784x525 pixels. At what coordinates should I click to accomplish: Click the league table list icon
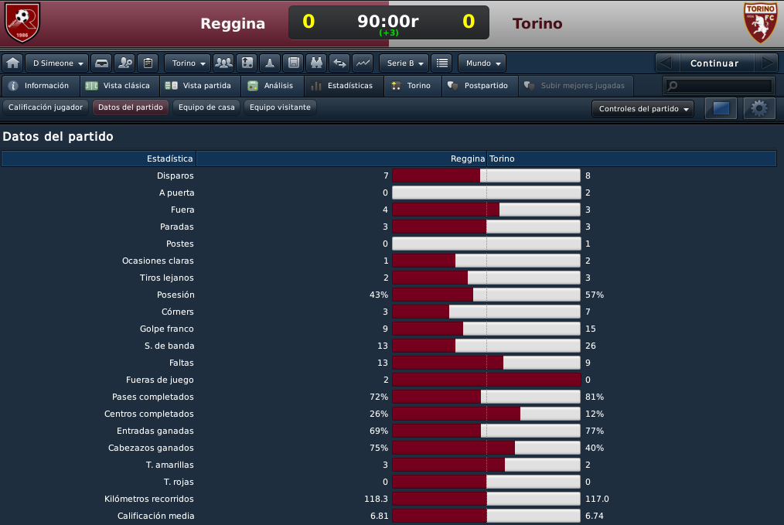(x=442, y=63)
